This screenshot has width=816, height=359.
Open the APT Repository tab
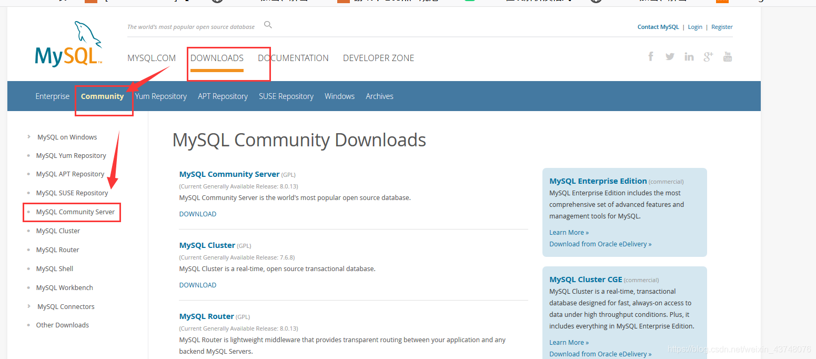pos(223,96)
